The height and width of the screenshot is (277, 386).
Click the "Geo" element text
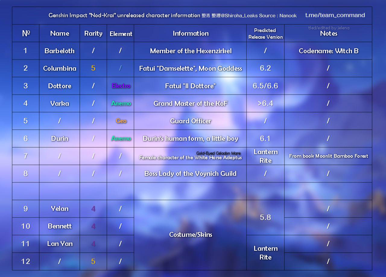(121, 121)
